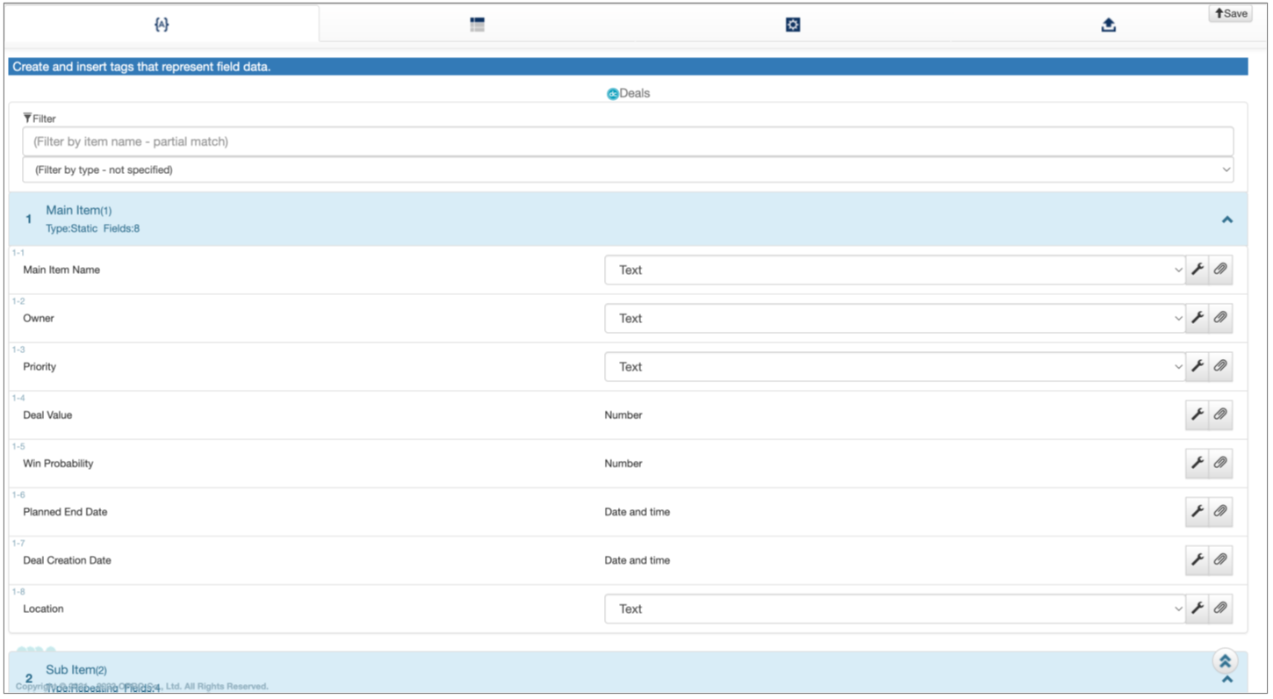Click the wrench icon for Planned End Date
The image size is (1273, 699).
[x=1197, y=511]
